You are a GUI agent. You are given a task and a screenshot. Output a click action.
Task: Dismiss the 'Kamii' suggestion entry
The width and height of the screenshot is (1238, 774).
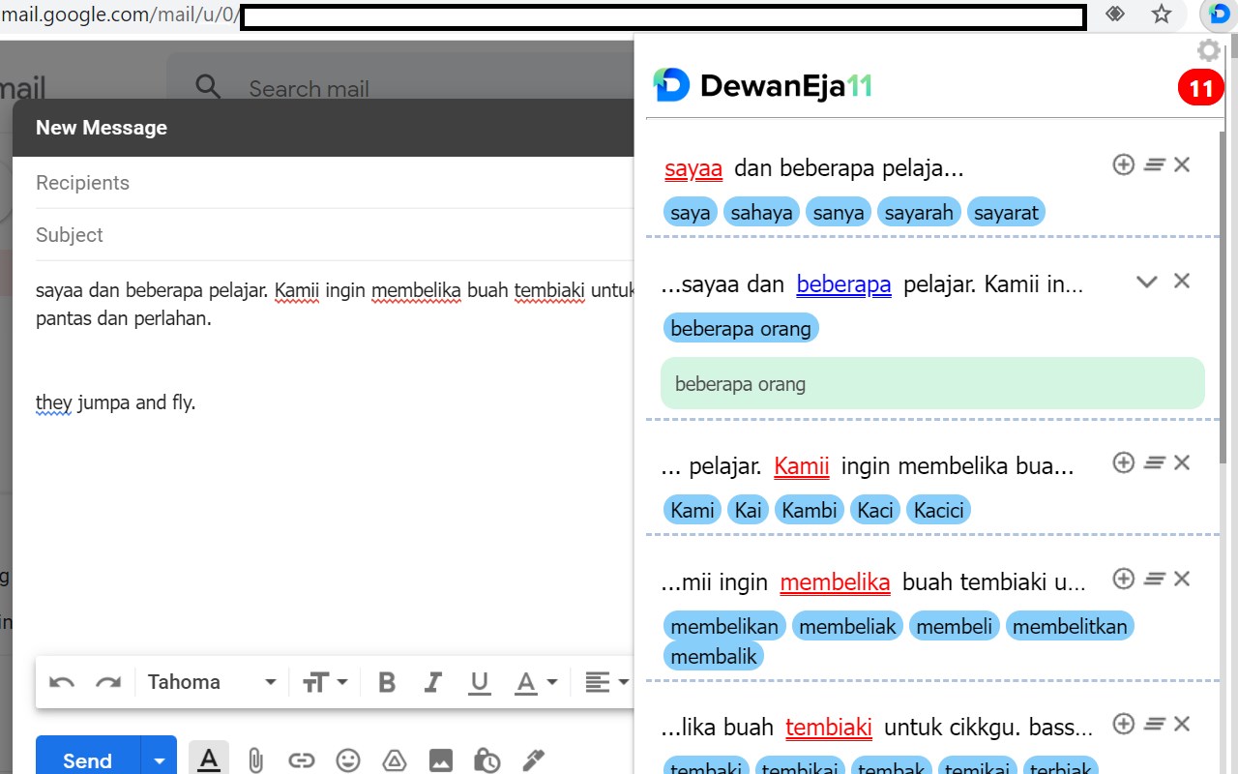click(1181, 463)
